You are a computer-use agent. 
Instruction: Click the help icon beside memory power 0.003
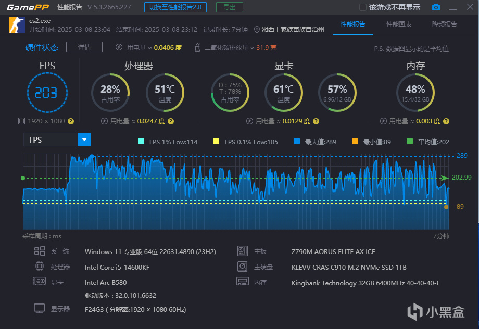pos(446,121)
